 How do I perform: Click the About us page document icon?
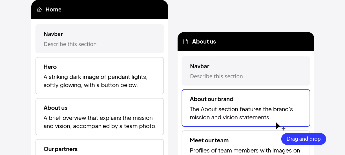coord(185,42)
